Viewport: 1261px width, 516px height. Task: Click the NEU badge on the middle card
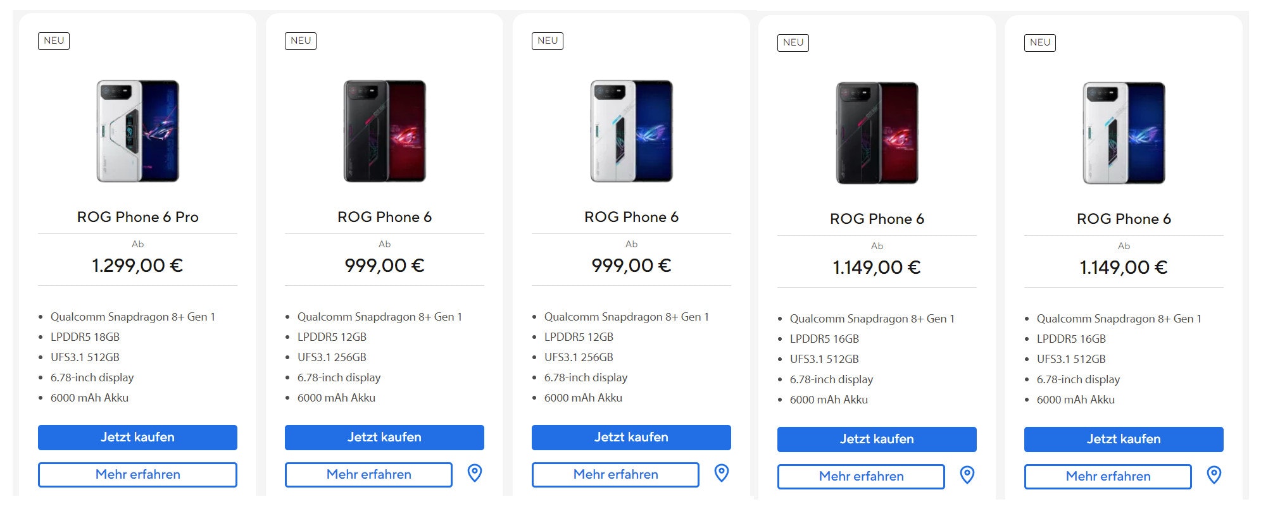[x=548, y=41]
